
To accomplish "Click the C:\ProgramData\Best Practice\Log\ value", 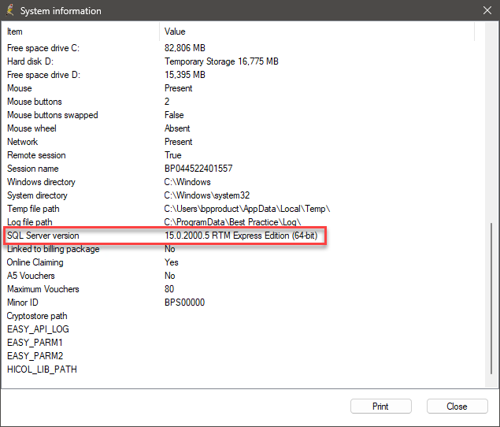I will (232, 222).
